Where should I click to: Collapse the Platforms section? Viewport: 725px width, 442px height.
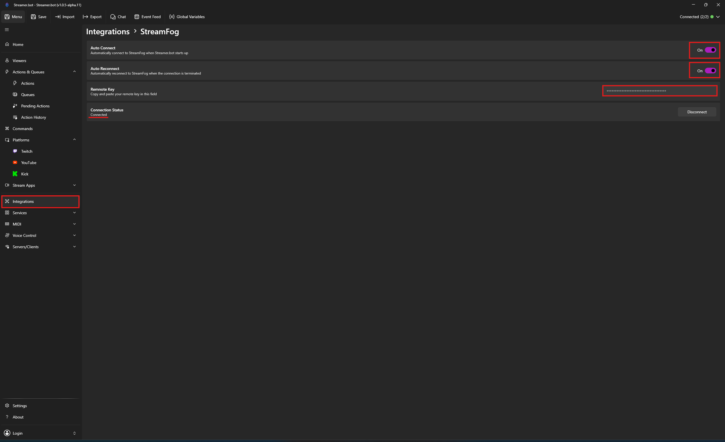pyautogui.click(x=74, y=139)
